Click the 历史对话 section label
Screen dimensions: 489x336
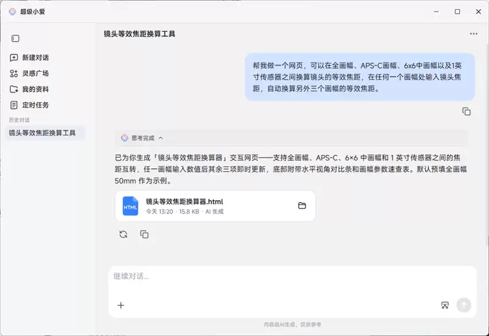click(20, 120)
